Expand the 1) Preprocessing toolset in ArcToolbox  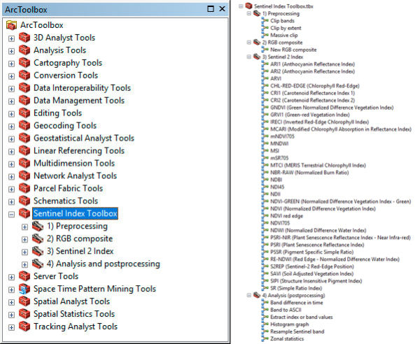coord(24,227)
